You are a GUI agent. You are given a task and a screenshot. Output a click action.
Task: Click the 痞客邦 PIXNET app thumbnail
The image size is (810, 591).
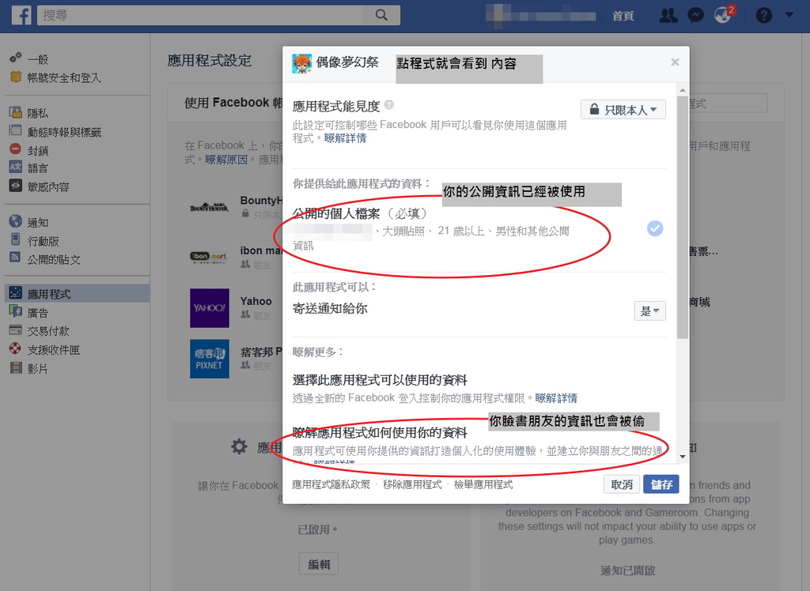[209, 359]
